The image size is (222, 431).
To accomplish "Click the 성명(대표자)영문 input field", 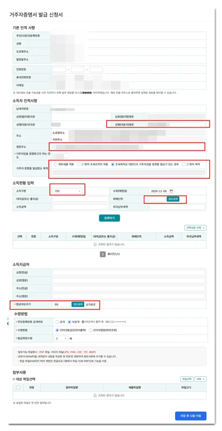I will click(176, 125).
